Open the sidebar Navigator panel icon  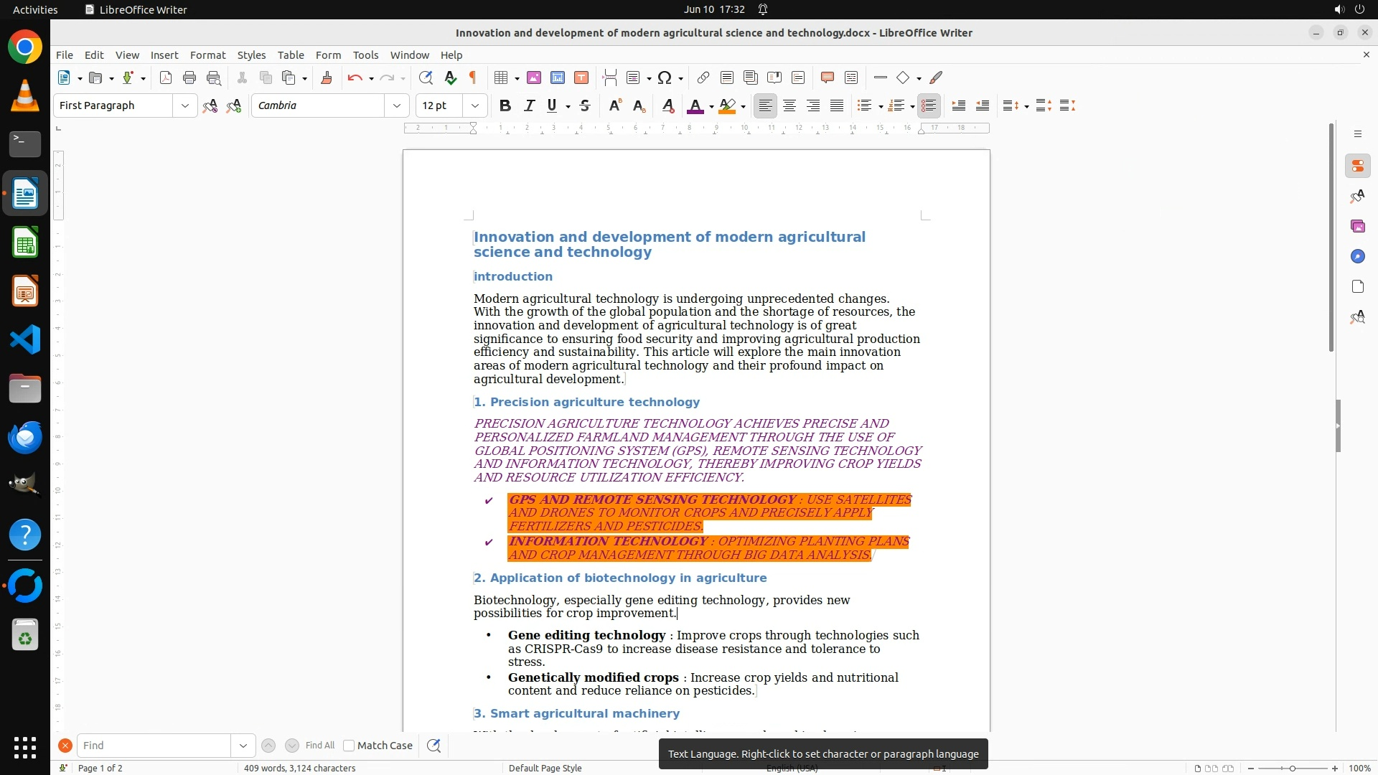point(1357,257)
